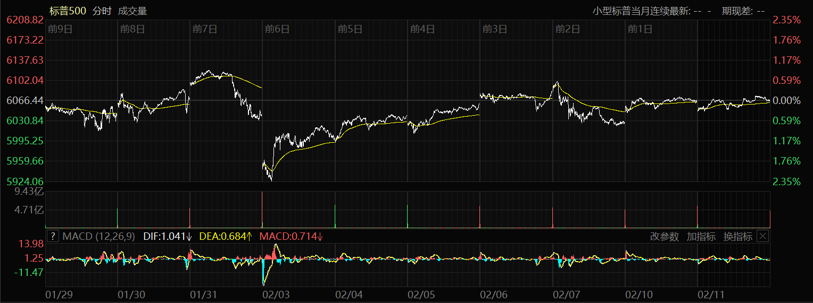Click the 02/04 date label
The width and height of the screenshot is (813, 303).
[349, 294]
